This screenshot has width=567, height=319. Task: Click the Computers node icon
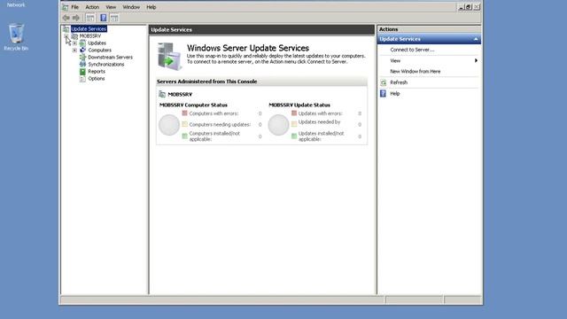coord(82,51)
